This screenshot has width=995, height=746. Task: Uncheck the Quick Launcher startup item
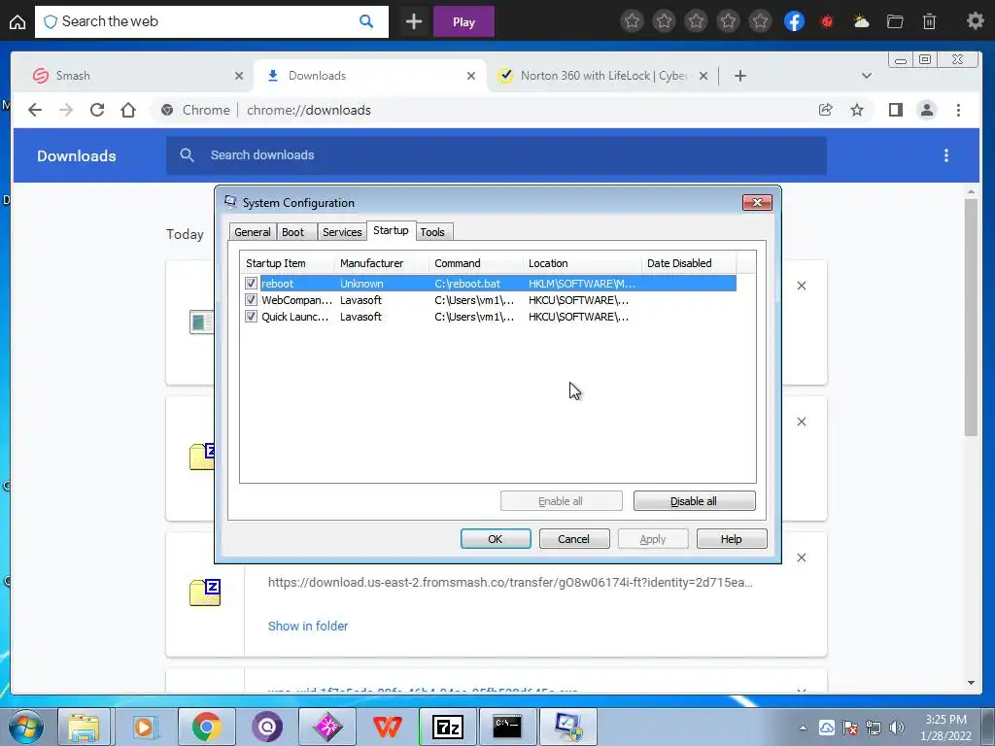(x=252, y=317)
